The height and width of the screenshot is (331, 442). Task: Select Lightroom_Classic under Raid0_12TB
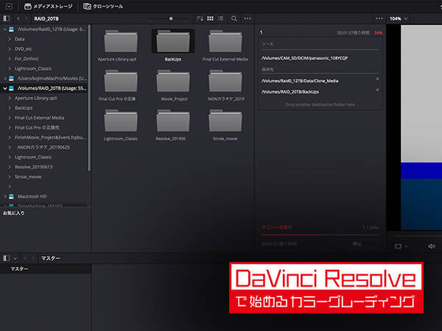point(33,68)
